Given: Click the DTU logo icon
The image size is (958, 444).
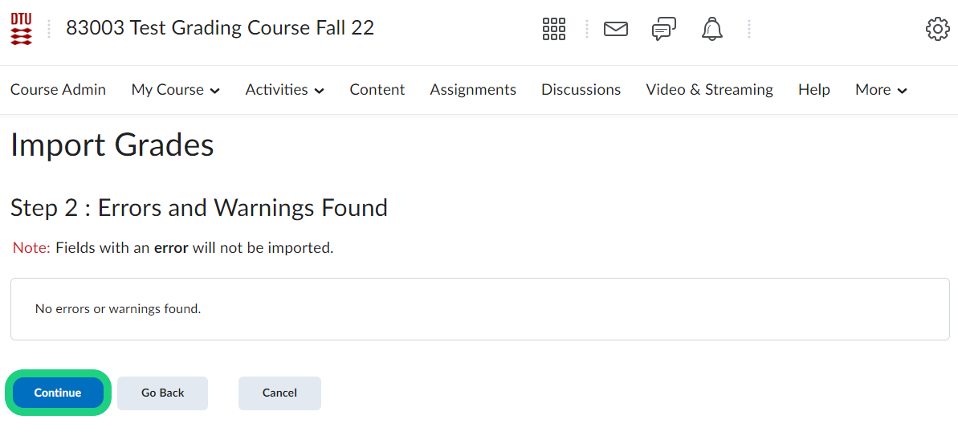Looking at the screenshot, I should tap(22, 29).
